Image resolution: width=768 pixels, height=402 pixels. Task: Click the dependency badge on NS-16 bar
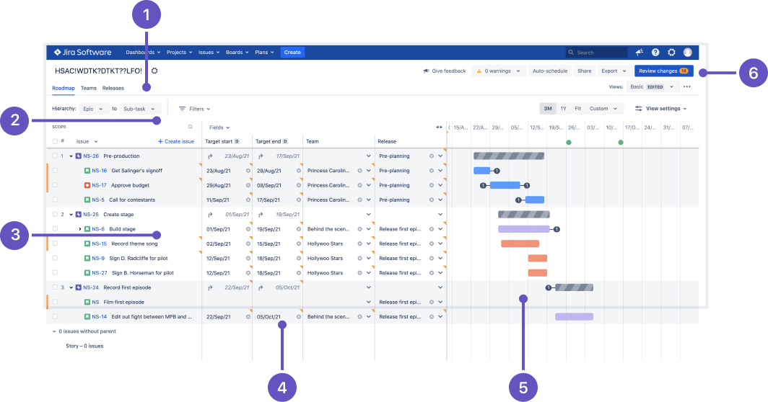pos(497,171)
